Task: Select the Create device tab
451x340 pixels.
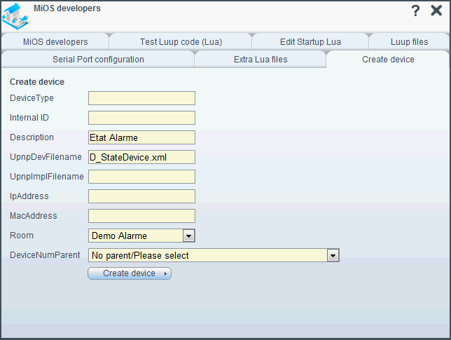Action: coord(388,60)
